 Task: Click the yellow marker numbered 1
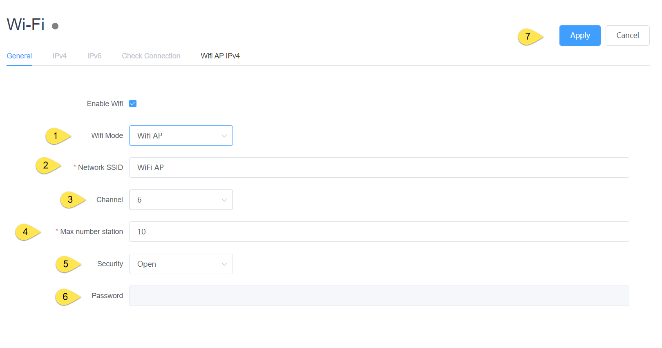[x=56, y=136]
